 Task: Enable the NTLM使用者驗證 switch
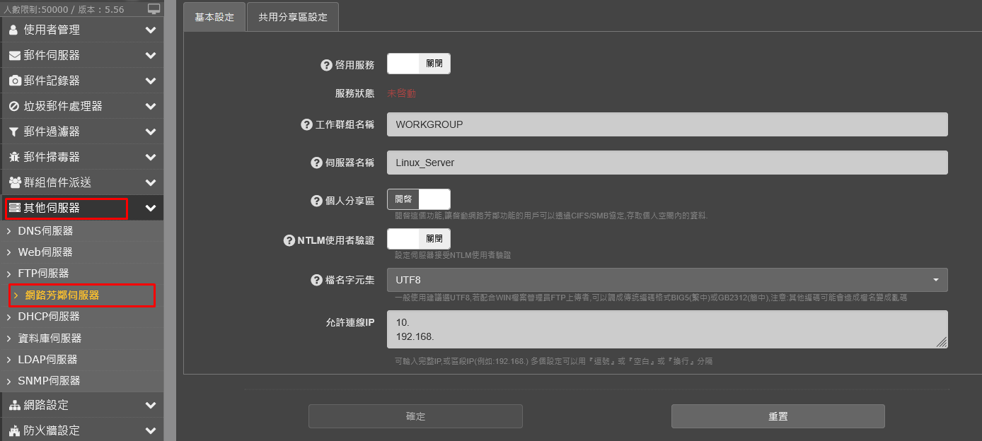pyautogui.click(x=418, y=239)
